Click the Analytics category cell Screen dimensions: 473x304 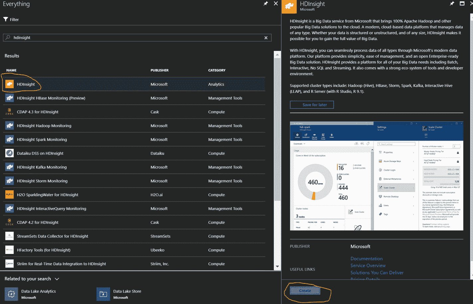216,84
